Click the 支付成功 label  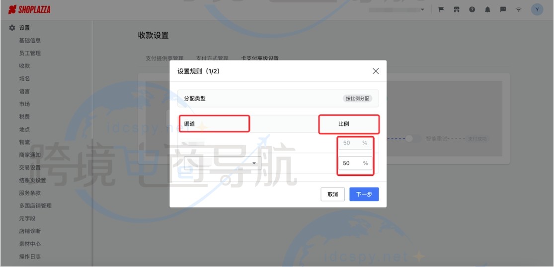[477, 139]
